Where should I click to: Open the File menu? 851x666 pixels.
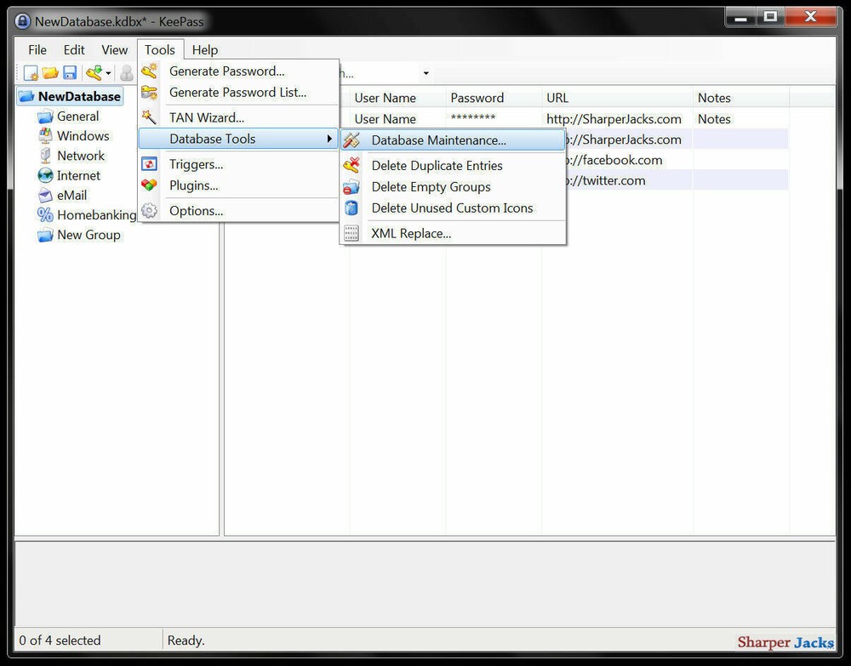(x=37, y=49)
